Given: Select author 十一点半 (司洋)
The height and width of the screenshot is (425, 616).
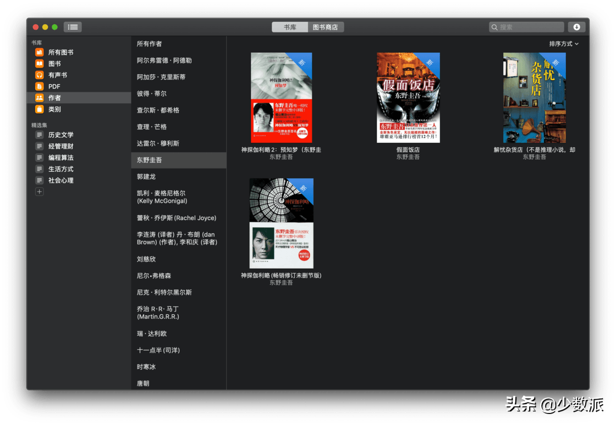Looking at the screenshot, I should click(x=179, y=350).
